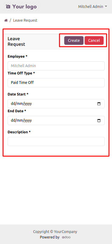Open the Date Start calendar picker icon
Image resolution: width=112 pixels, height=244 pixels.
click(99, 104)
